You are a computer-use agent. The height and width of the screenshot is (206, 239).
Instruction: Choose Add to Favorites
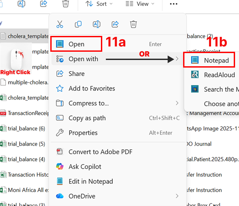(117, 88)
